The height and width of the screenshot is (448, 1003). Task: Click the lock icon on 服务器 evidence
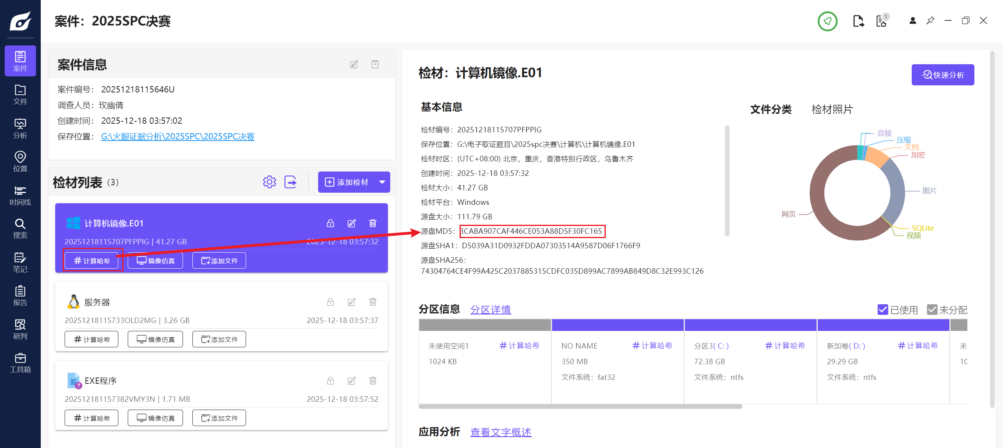pos(330,302)
